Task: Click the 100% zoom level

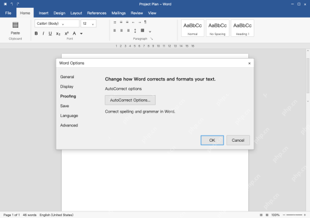Action: click(275, 215)
